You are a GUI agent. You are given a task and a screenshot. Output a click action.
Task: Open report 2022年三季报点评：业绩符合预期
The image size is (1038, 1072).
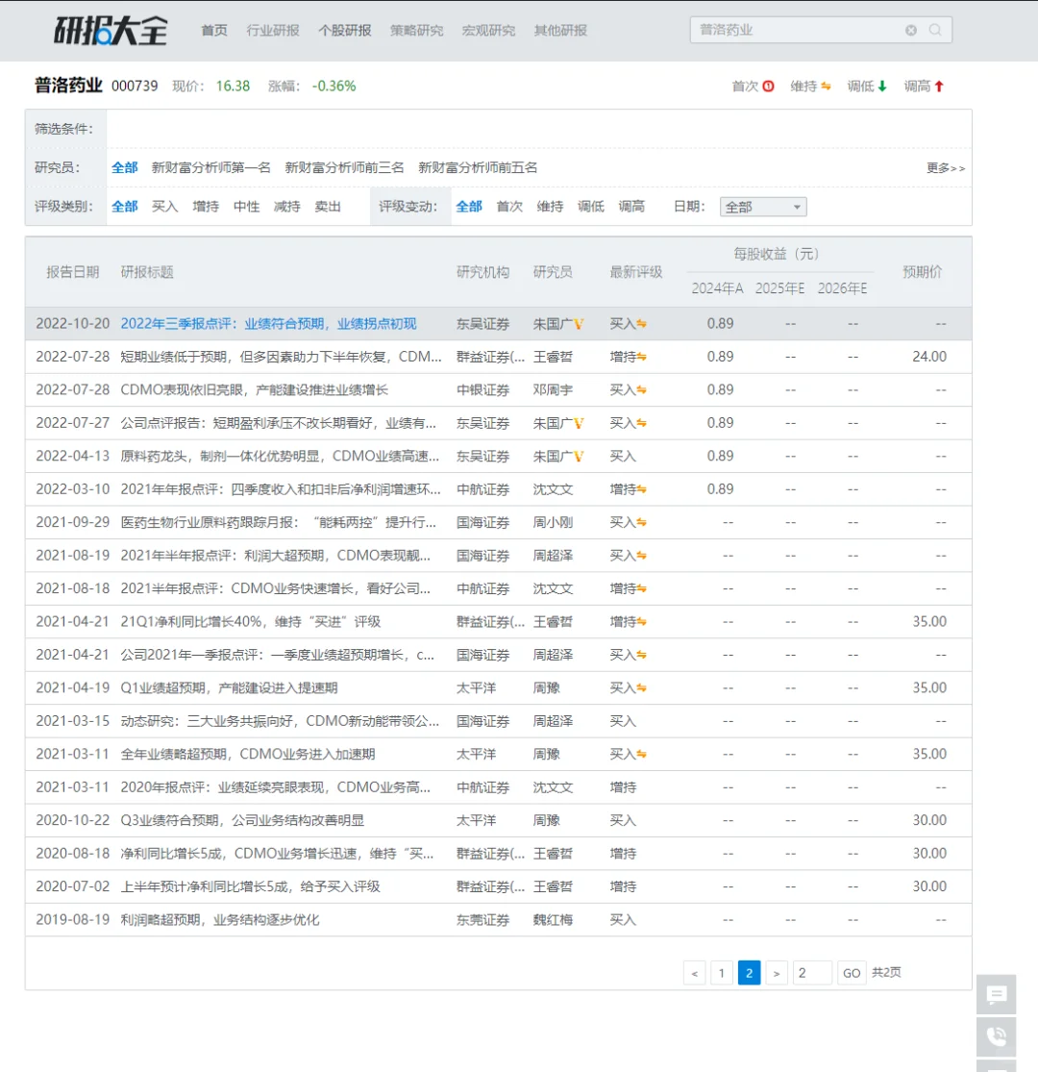(x=268, y=324)
